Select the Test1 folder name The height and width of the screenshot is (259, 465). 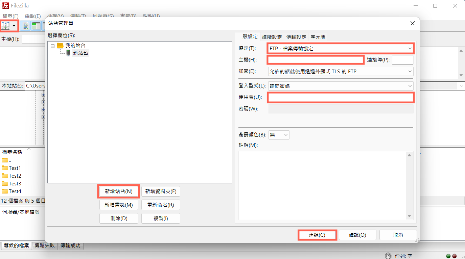tap(15, 168)
